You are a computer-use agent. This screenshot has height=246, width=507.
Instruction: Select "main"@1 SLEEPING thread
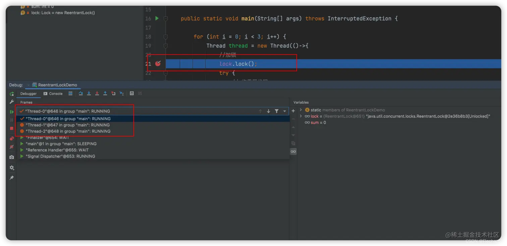(153, 144)
